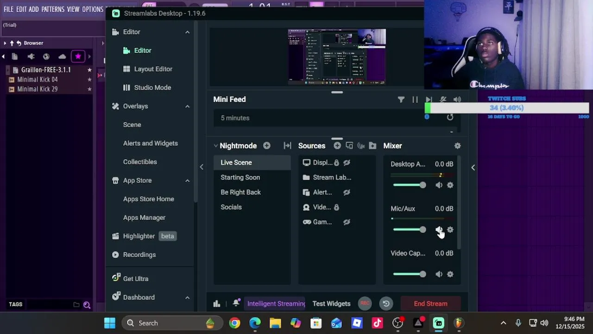Open Intelligent Streaming button
The width and height of the screenshot is (593, 334).
pos(276,303)
